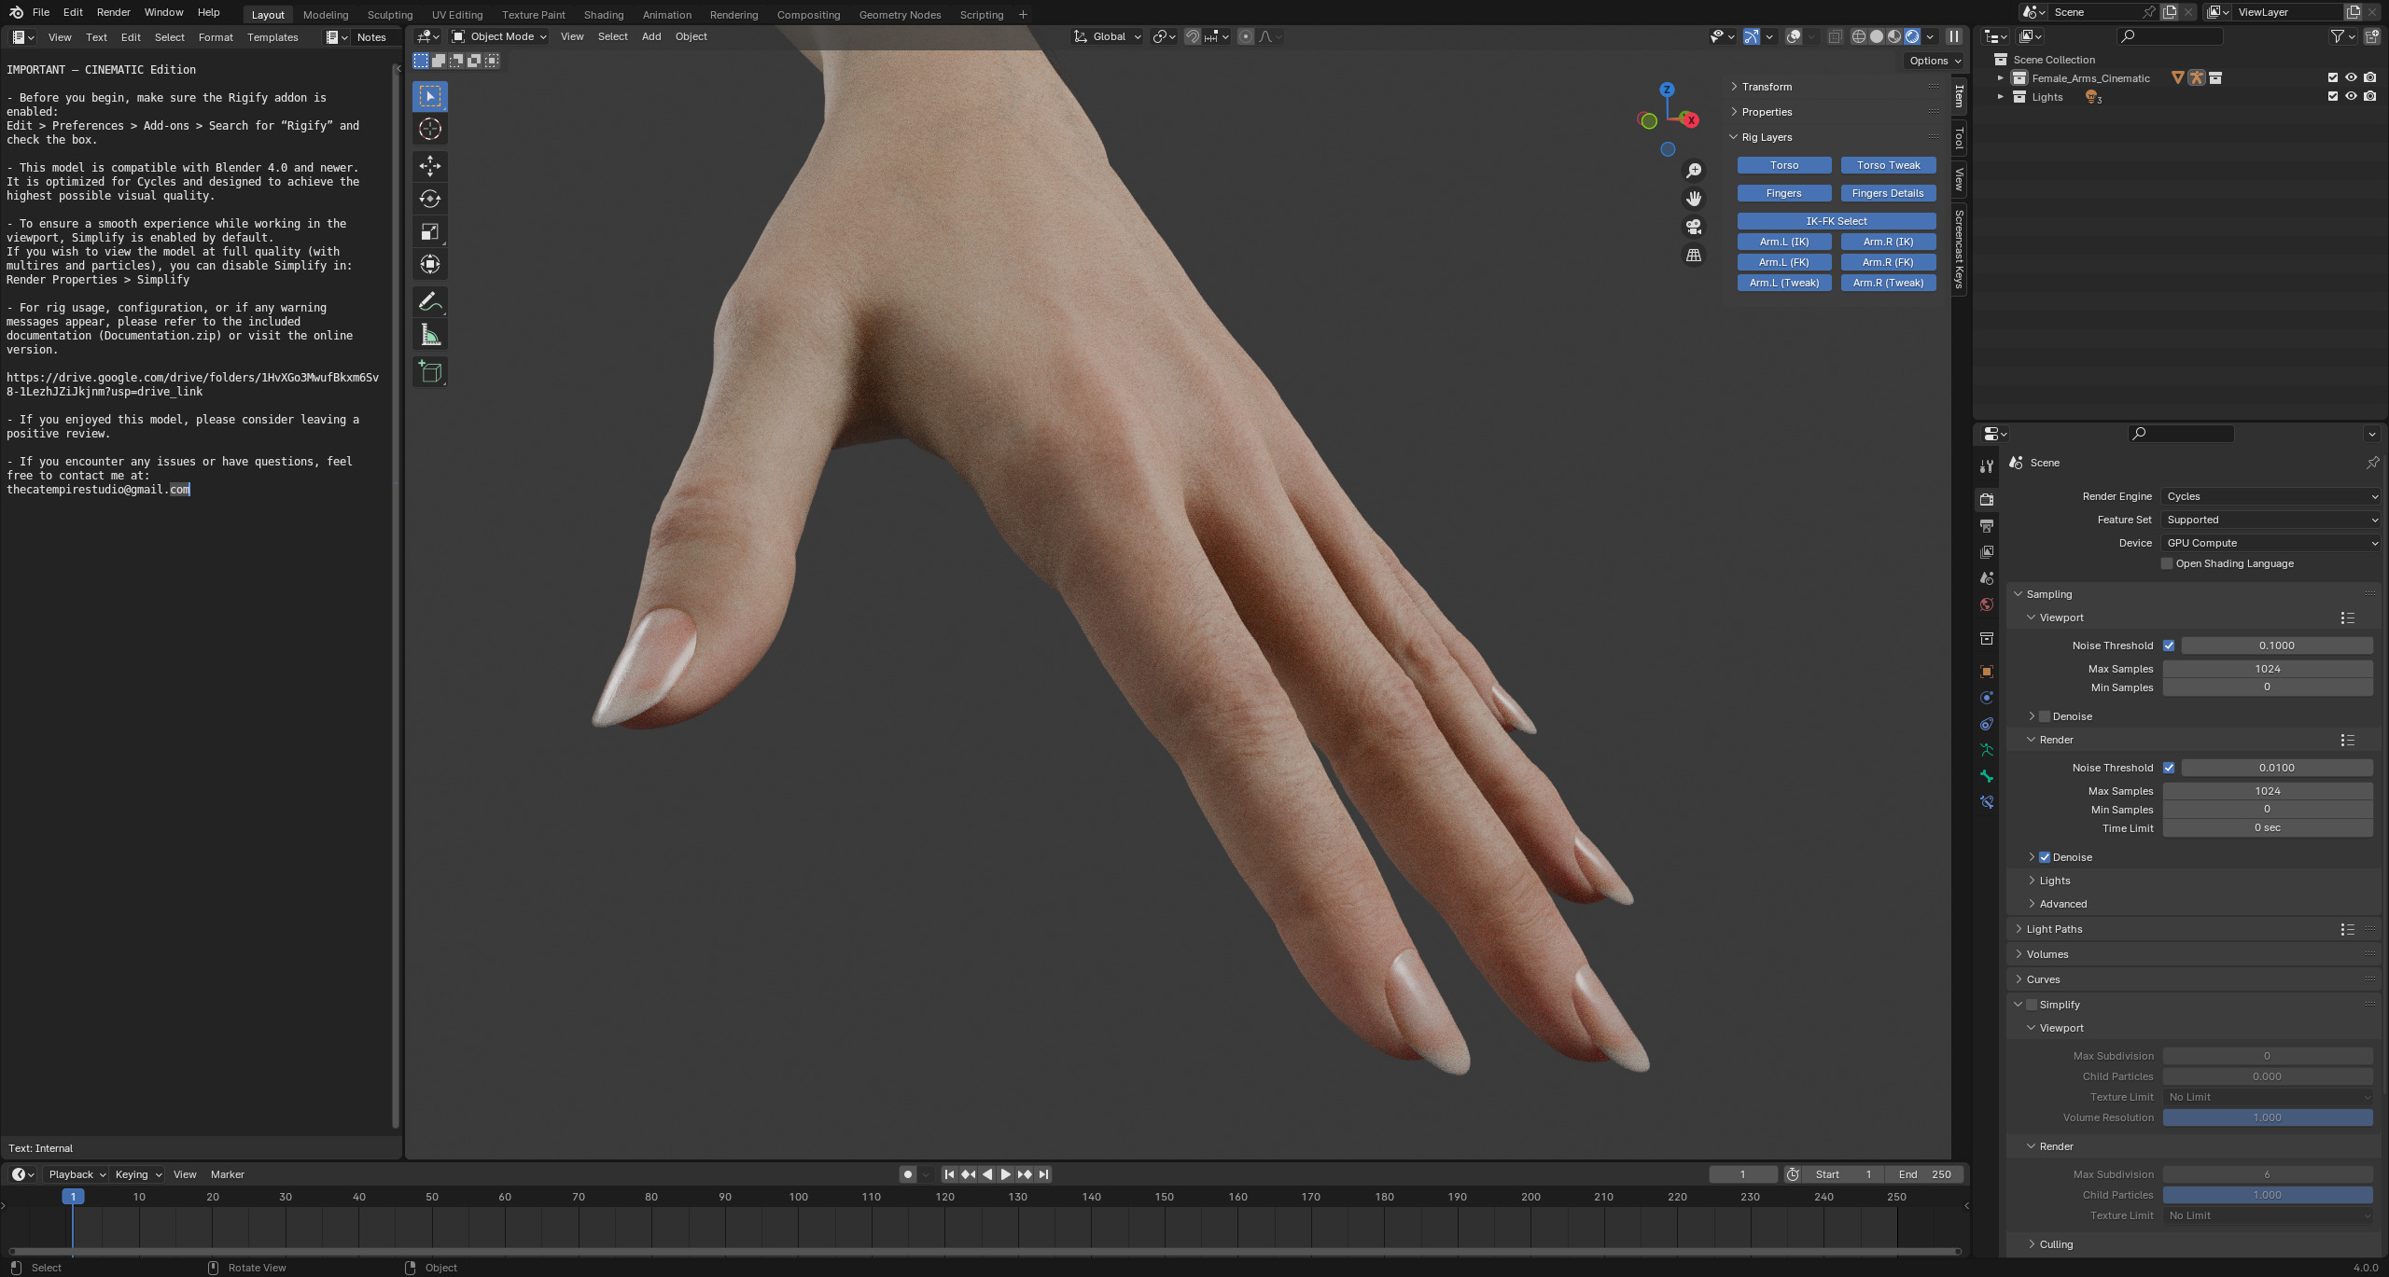Click the Arm.L (IK) button
Screen dimensions: 2389x1277
1784,242
